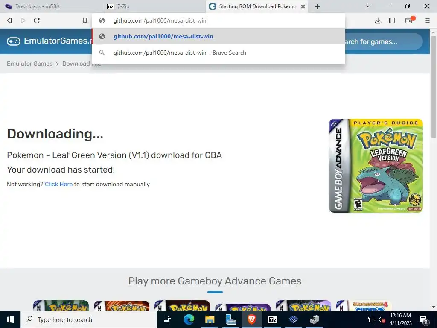The width and height of the screenshot is (437, 328).
Task: Select Brave browser taskbar icon
Action: [x=252, y=319]
